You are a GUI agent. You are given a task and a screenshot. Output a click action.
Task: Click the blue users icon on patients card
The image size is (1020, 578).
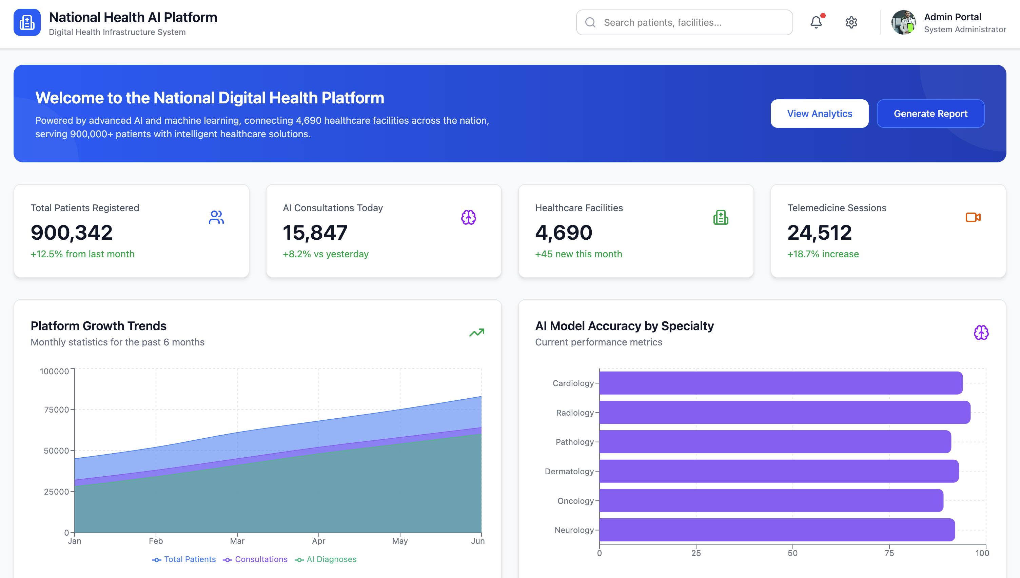pyautogui.click(x=216, y=217)
